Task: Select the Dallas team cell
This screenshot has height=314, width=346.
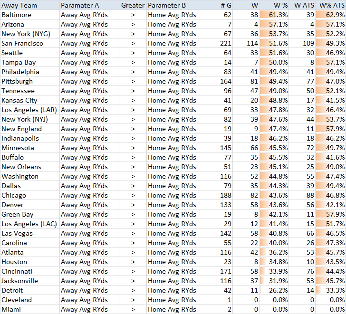Action: tap(30, 186)
